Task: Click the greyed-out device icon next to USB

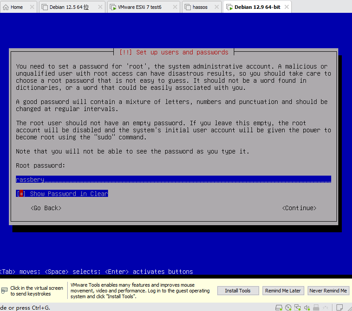Action: (325, 307)
